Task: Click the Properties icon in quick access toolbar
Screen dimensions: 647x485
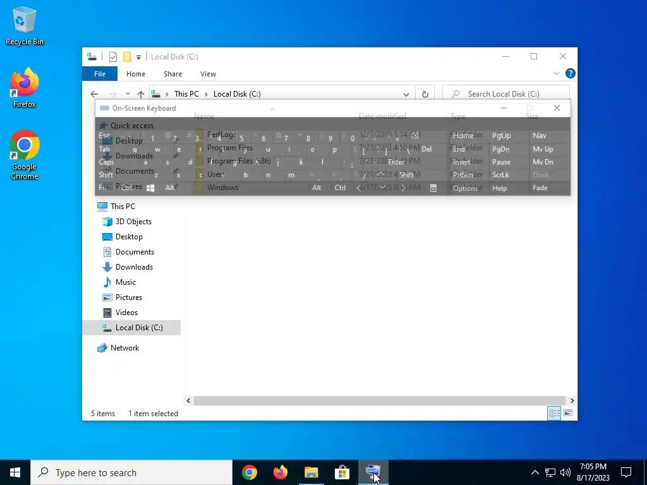Action: [x=112, y=56]
